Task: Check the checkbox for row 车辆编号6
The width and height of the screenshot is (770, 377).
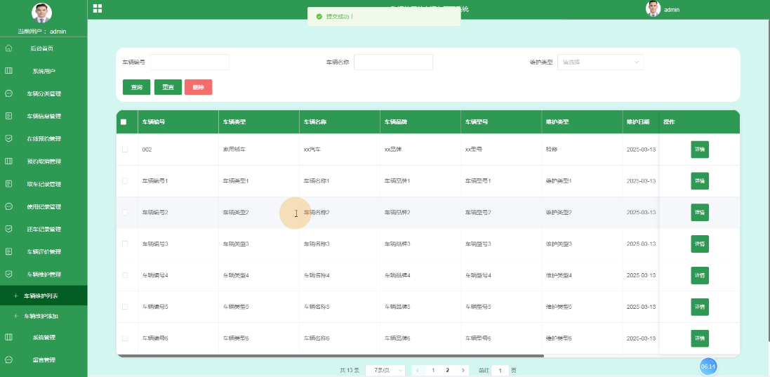Action: tap(125, 338)
